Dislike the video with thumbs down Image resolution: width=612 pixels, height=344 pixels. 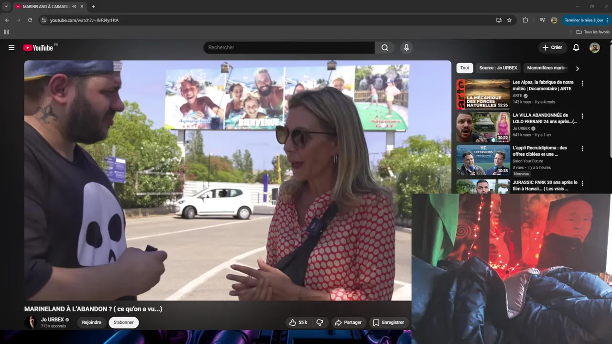320,322
